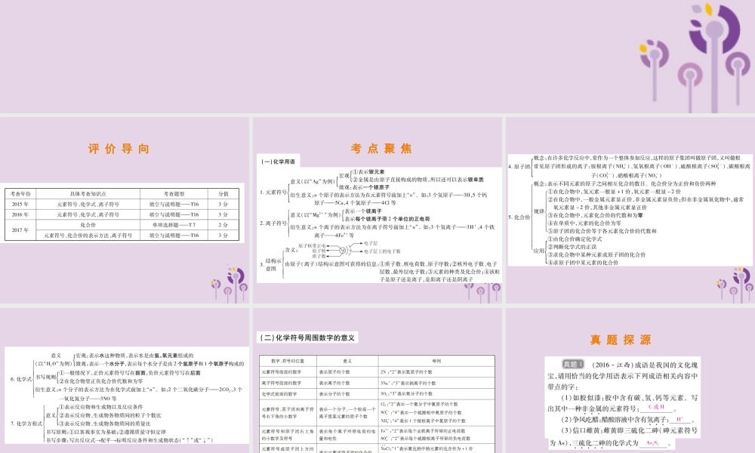The image size is (755, 453).
Task: Click the 元素符号前面的数字 row label
Action: click(288, 371)
